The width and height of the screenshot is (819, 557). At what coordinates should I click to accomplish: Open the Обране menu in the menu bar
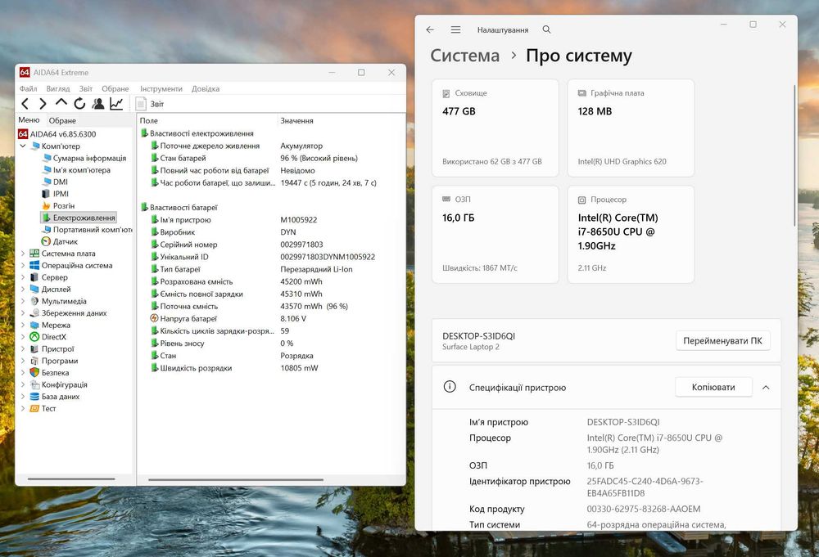(115, 88)
